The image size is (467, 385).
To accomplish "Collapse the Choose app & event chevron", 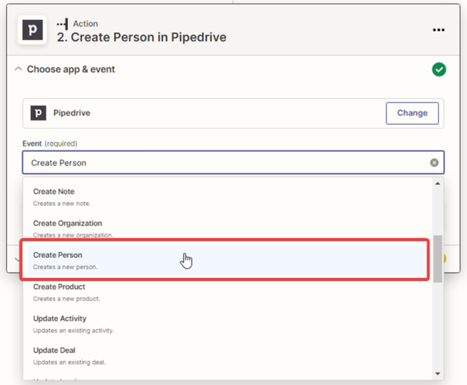I will pos(19,69).
